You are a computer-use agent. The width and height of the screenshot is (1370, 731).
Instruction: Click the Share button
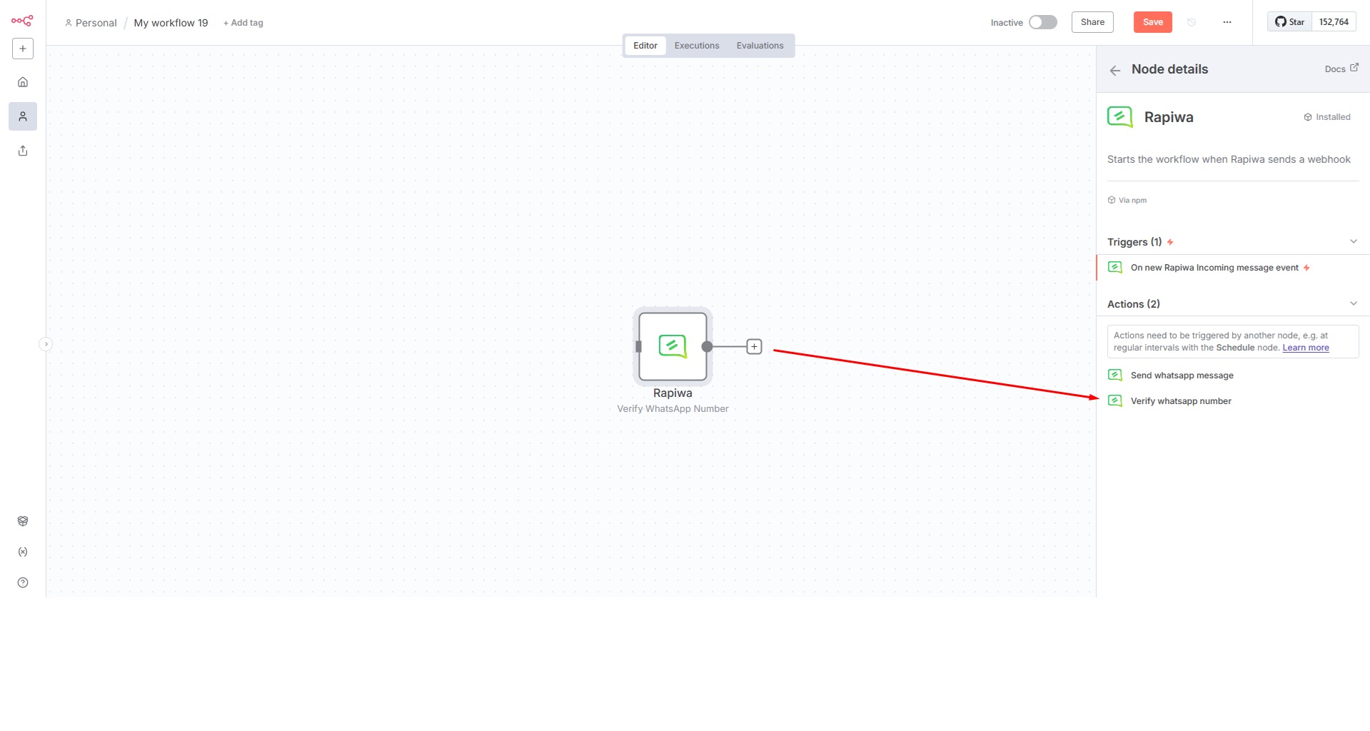tap(1092, 22)
